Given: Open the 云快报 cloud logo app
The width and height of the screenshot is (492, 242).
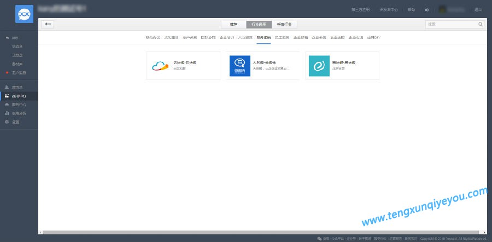Looking at the screenshot, I should tap(160, 66).
